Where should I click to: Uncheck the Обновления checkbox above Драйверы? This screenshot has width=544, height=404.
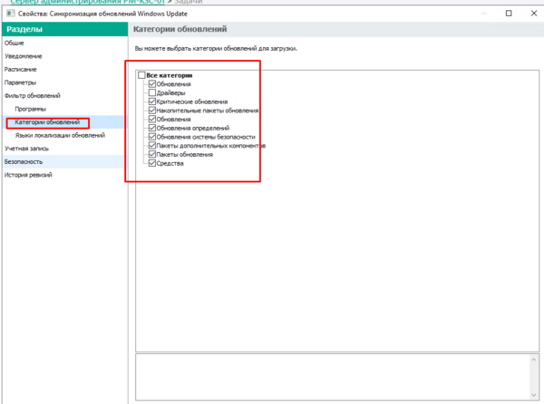pyautogui.click(x=152, y=84)
